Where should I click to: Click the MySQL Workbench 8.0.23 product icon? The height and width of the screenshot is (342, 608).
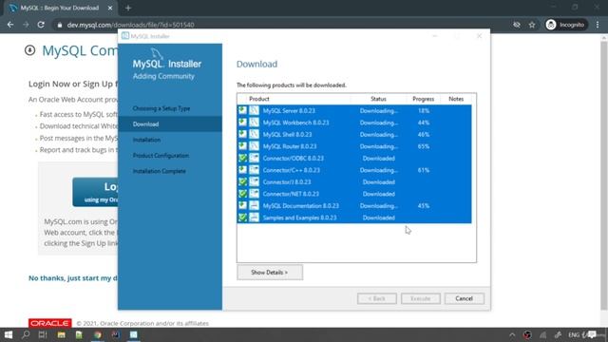click(x=254, y=123)
